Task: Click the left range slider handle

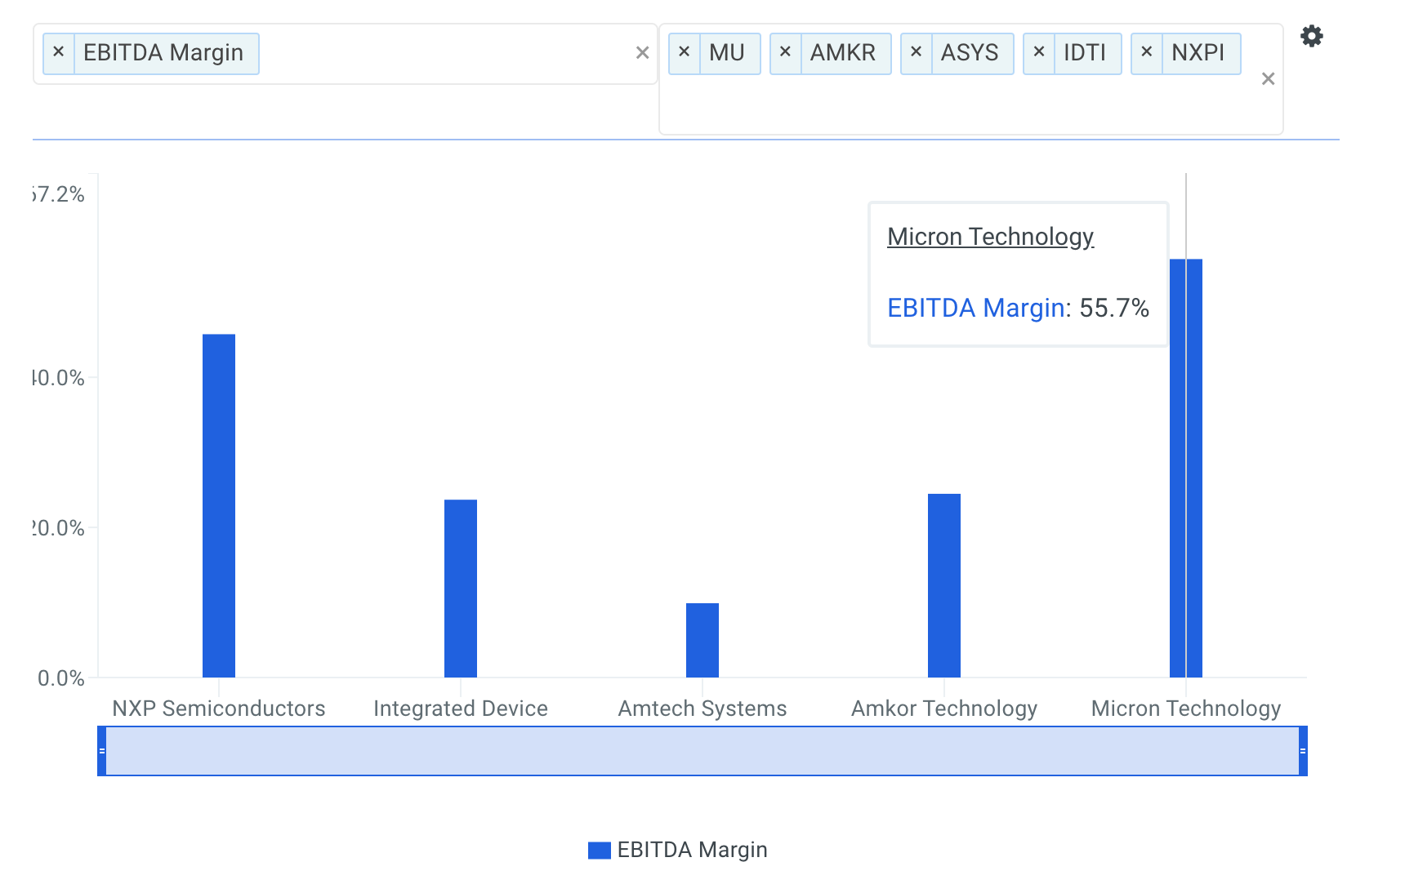Action: 102,751
